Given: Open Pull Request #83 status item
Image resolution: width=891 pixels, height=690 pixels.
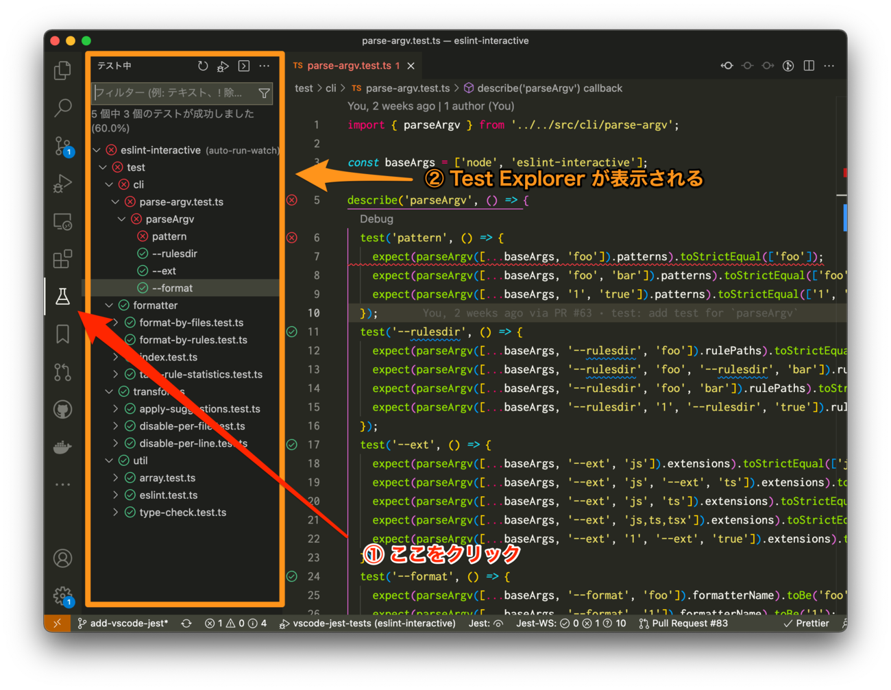Looking at the screenshot, I should [x=683, y=624].
